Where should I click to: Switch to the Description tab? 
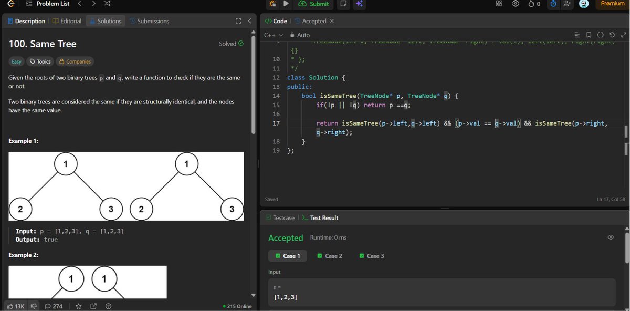pos(26,21)
